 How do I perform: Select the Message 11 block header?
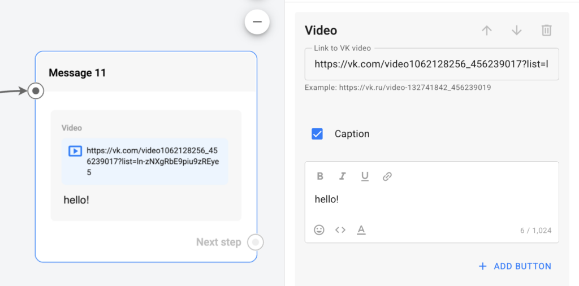pos(77,73)
